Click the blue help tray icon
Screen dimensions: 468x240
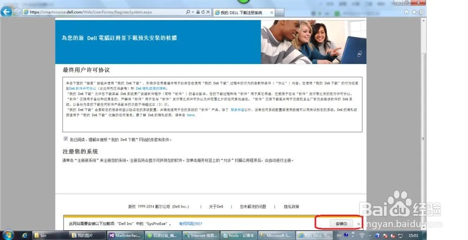pyautogui.click(x=346, y=235)
